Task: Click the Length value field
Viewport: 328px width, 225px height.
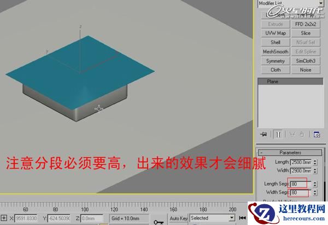Action: (301, 162)
